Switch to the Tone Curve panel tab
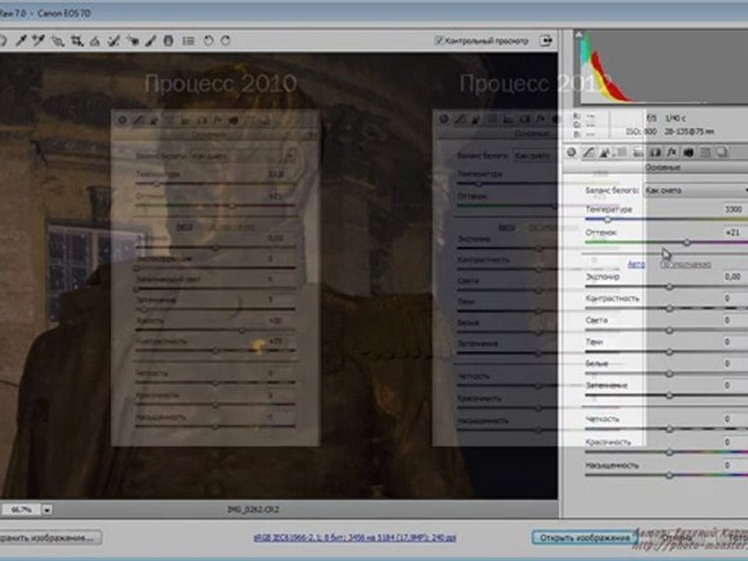This screenshot has height=561, width=748. pos(589,153)
